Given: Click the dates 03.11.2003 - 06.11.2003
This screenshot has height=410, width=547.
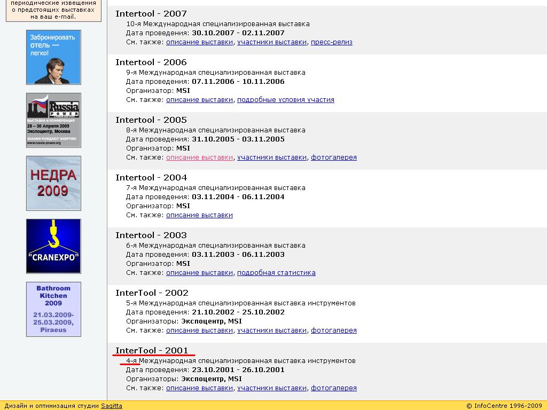Looking at the screenshot, I should 238,255.
